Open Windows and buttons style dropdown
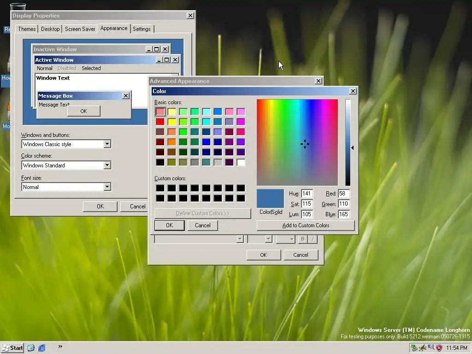This screenshot has height=354, width=472. pos(107,144)
